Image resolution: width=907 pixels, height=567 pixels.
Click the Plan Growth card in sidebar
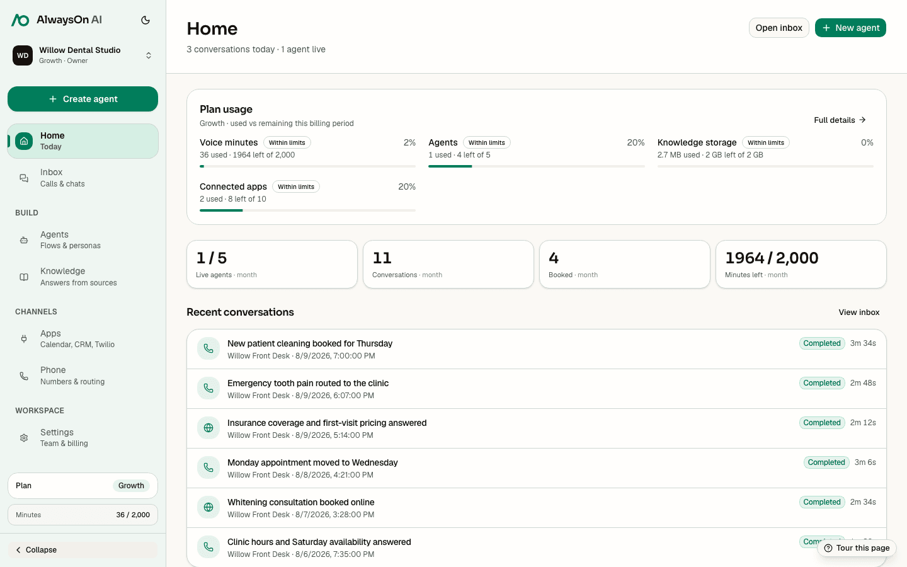point(83,486)
